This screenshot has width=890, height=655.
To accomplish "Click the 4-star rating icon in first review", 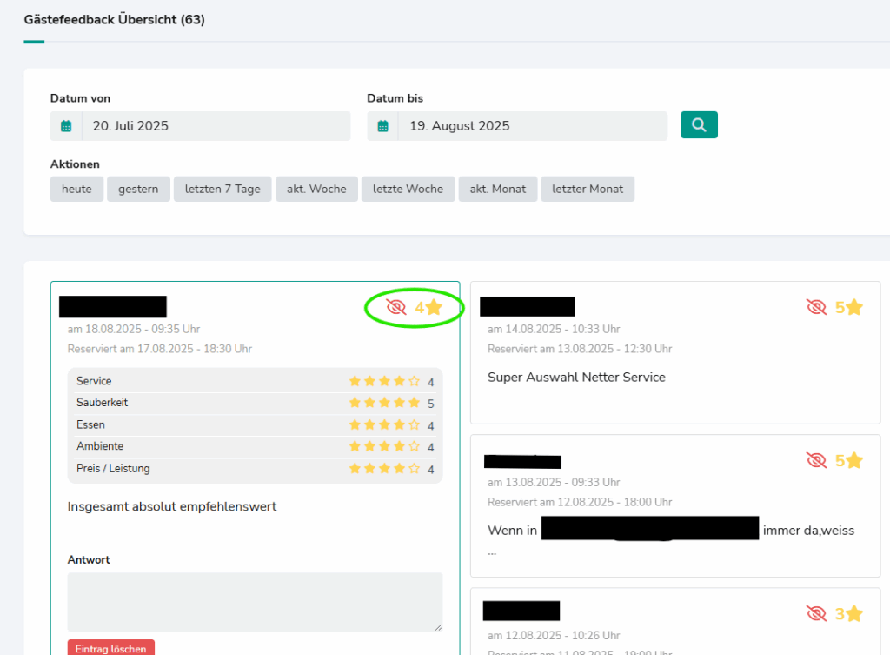I will [434, 307].
